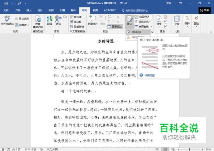
Task: Click the zoom in plus button
Action: pyautogui.click(x=203, y=149)
